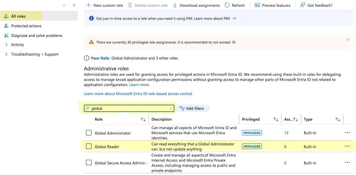Sort the table by Role column
356x175 pixels.
point(143,119)
